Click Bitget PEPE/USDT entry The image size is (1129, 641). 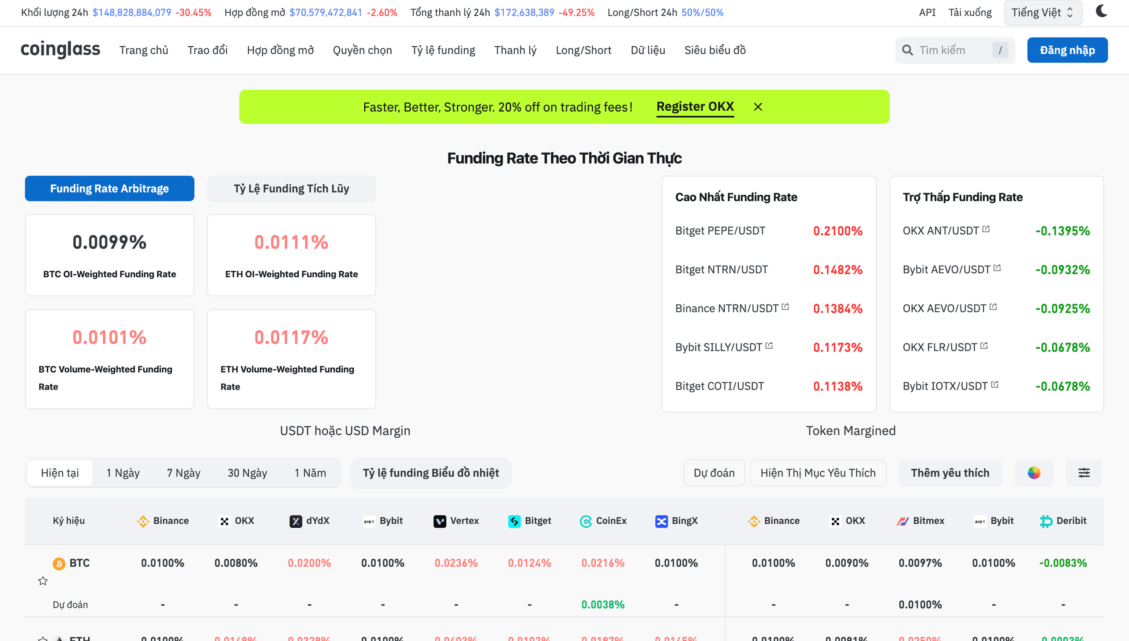pos(720,231)
